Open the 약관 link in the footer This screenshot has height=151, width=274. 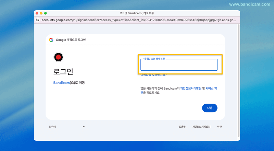[x=219, y=127]
